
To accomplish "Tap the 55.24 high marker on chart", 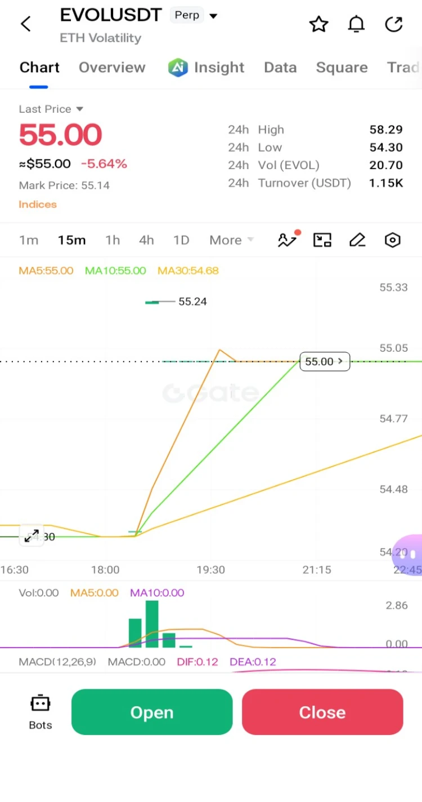I will click(192, 302).
